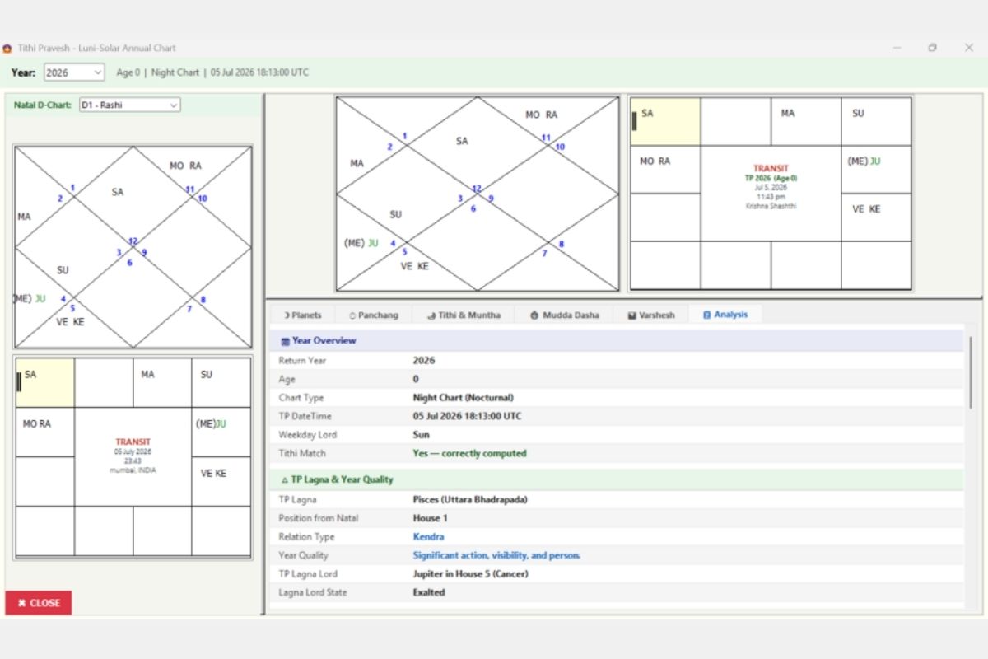This screenshot has width=988, height=659.
Task: Select the Analysis tab
Action: pyautogui.click(x=725, y=315)
